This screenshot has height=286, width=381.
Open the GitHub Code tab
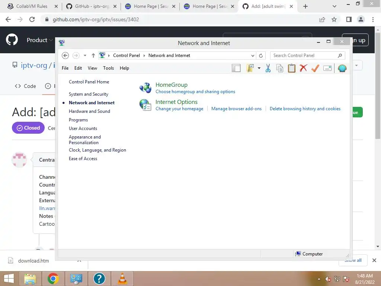pyautogui.click(x=26, y=86)
